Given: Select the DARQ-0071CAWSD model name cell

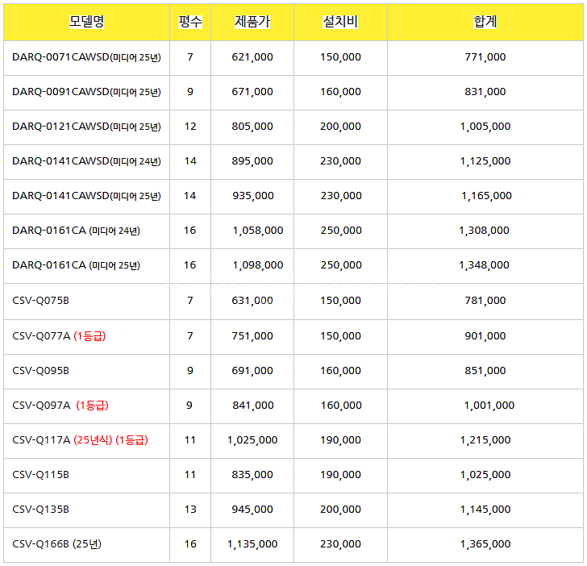Looking at the screenshot, I should pyautogui.click(x=86, y=57).
